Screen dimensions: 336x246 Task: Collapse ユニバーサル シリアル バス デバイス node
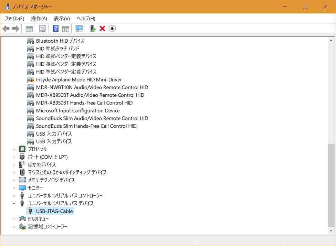[x=14, y=203]
